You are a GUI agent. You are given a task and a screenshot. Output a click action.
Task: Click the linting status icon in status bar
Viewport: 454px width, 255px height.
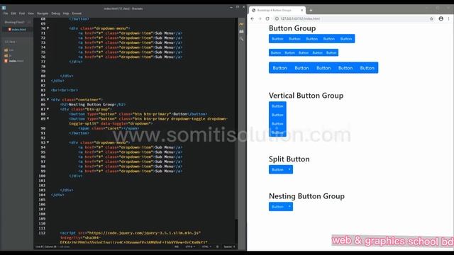(x=218, y=246)
